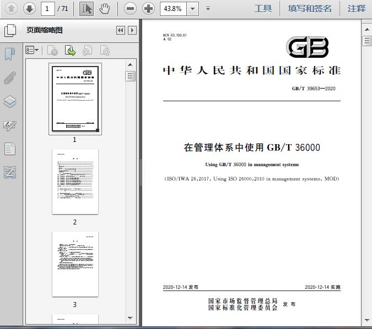Click the English subtitle Using GB/T 36000
This screenshot has width=372, height=329.
coord(252,164)
